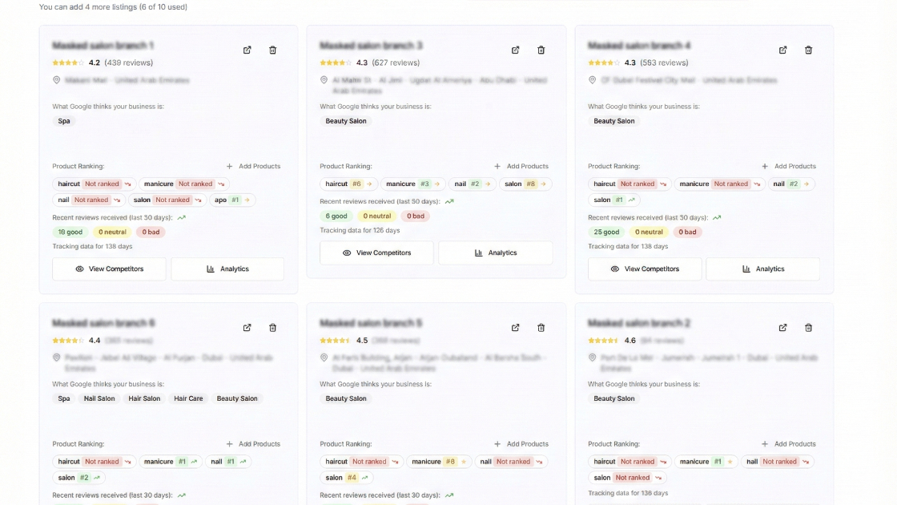
Task: Delete the salon branch 1 listing
Action: pyautogui.click(x=272, y=50)
